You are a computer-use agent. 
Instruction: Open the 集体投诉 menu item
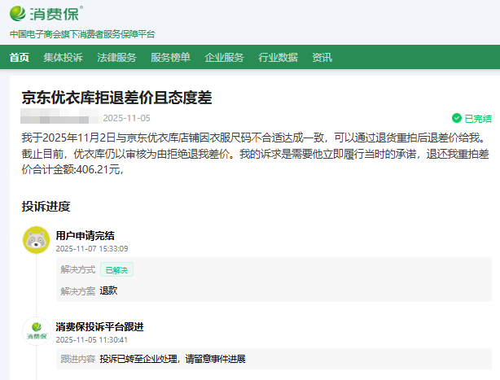click(63, 57)
